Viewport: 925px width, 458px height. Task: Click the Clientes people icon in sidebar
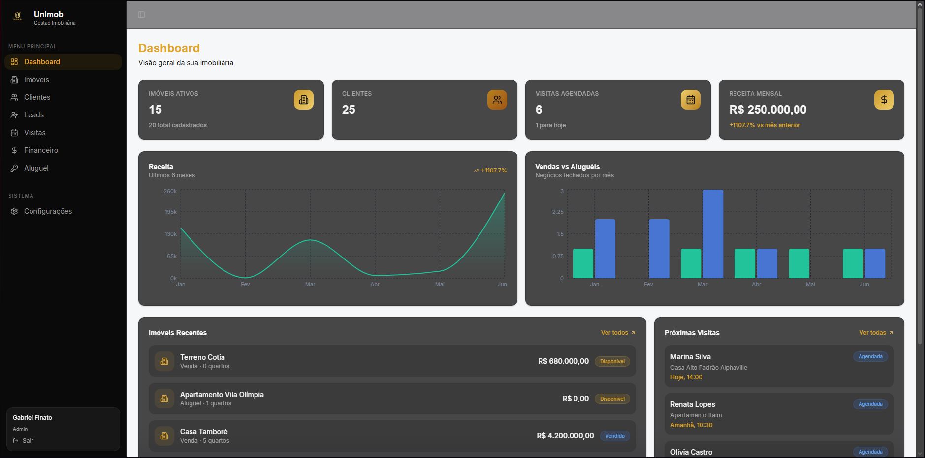tap(14, 97)
